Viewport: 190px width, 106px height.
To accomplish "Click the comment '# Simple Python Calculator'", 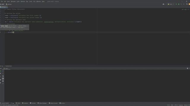I will [x=15, y=9].
